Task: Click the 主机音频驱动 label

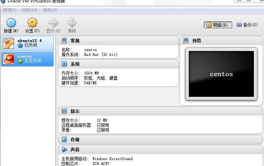Action: coord(74,159)
